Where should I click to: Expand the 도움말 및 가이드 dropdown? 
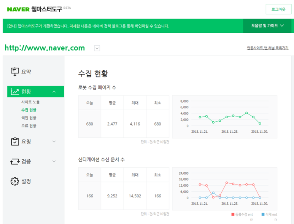point(268,26)
